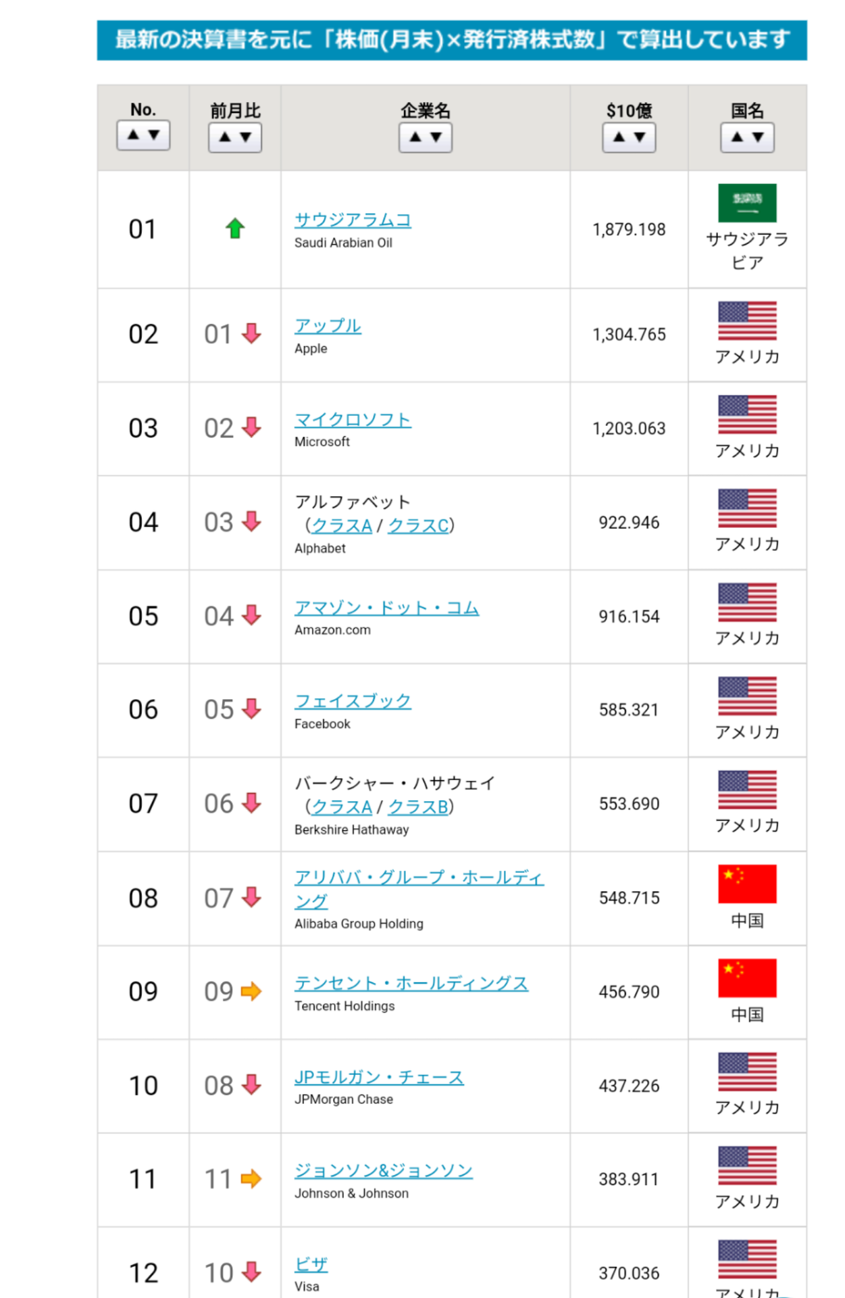Open Berkshire Hathaway クラスB link

click(418, 807)
